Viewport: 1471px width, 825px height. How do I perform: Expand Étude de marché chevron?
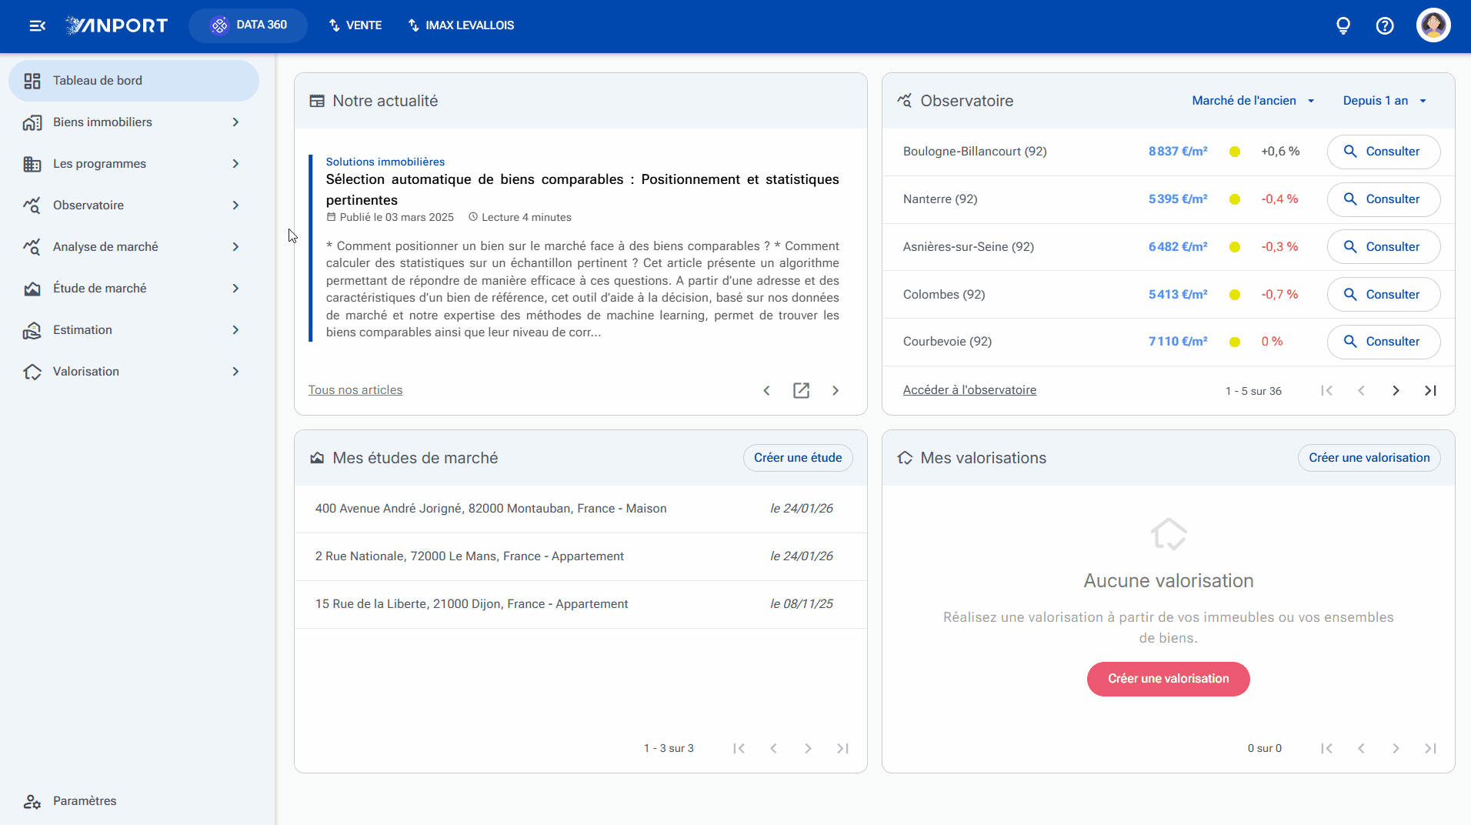pos(235,289)
